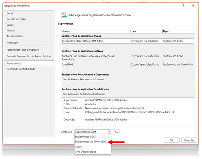Click the add-ins gear list icon
This screenshot has height=159, width=202.
coord(64,15)
